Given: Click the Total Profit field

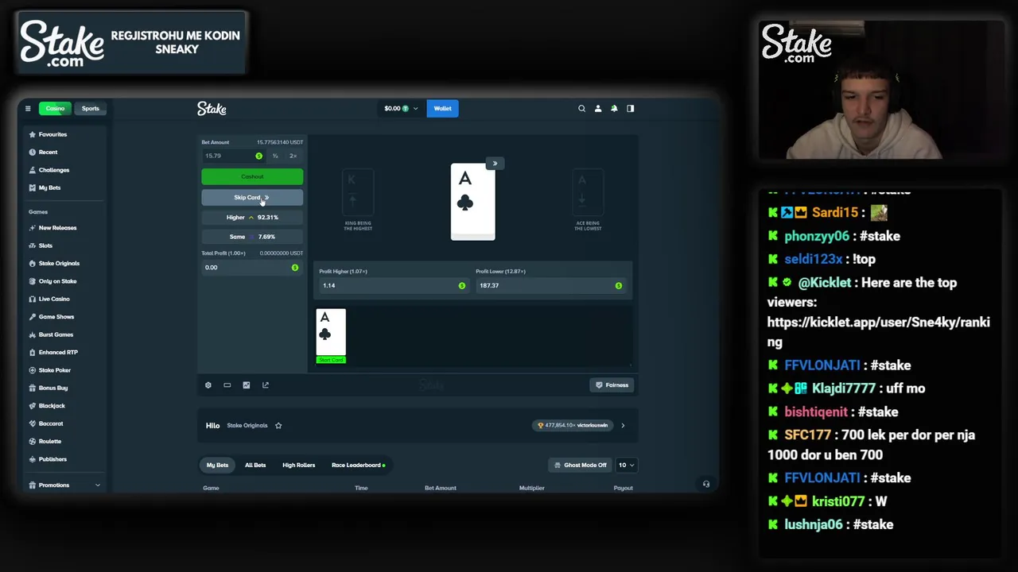Looking at the screenshot, I should pyautogui.click(x=252, y=268).
